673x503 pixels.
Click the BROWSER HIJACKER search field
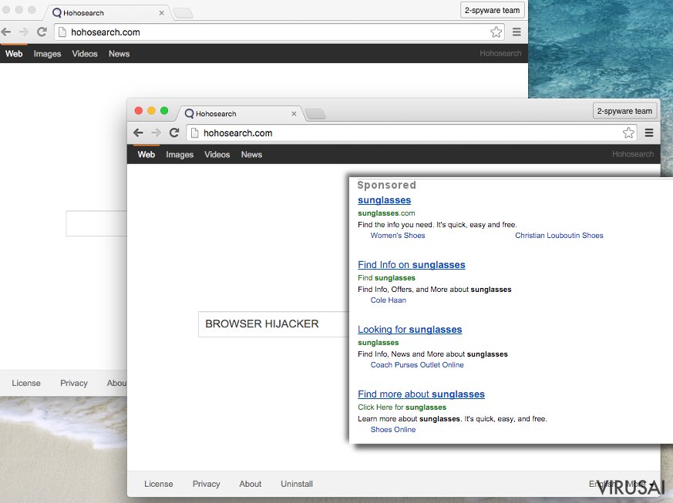[274, 324]
